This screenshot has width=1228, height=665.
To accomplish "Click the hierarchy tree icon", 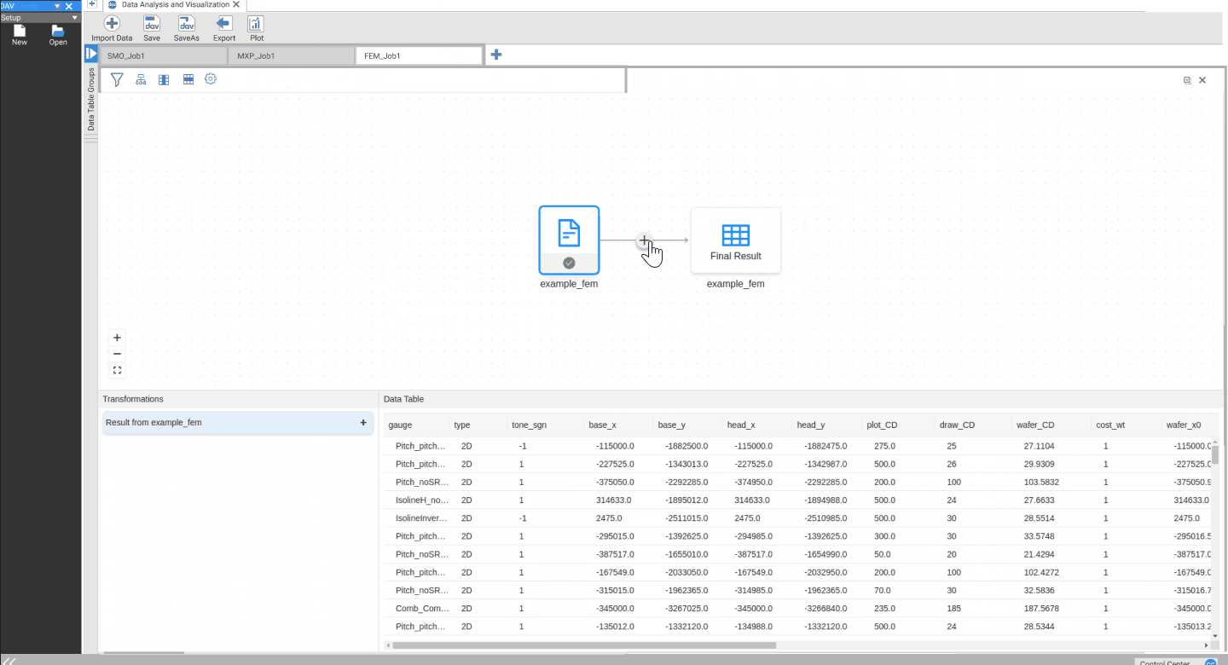I will click(142, 79).
